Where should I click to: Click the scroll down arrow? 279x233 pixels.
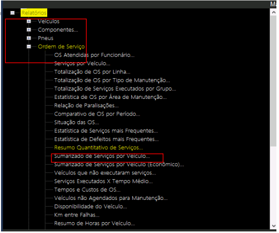click(274, 226)
